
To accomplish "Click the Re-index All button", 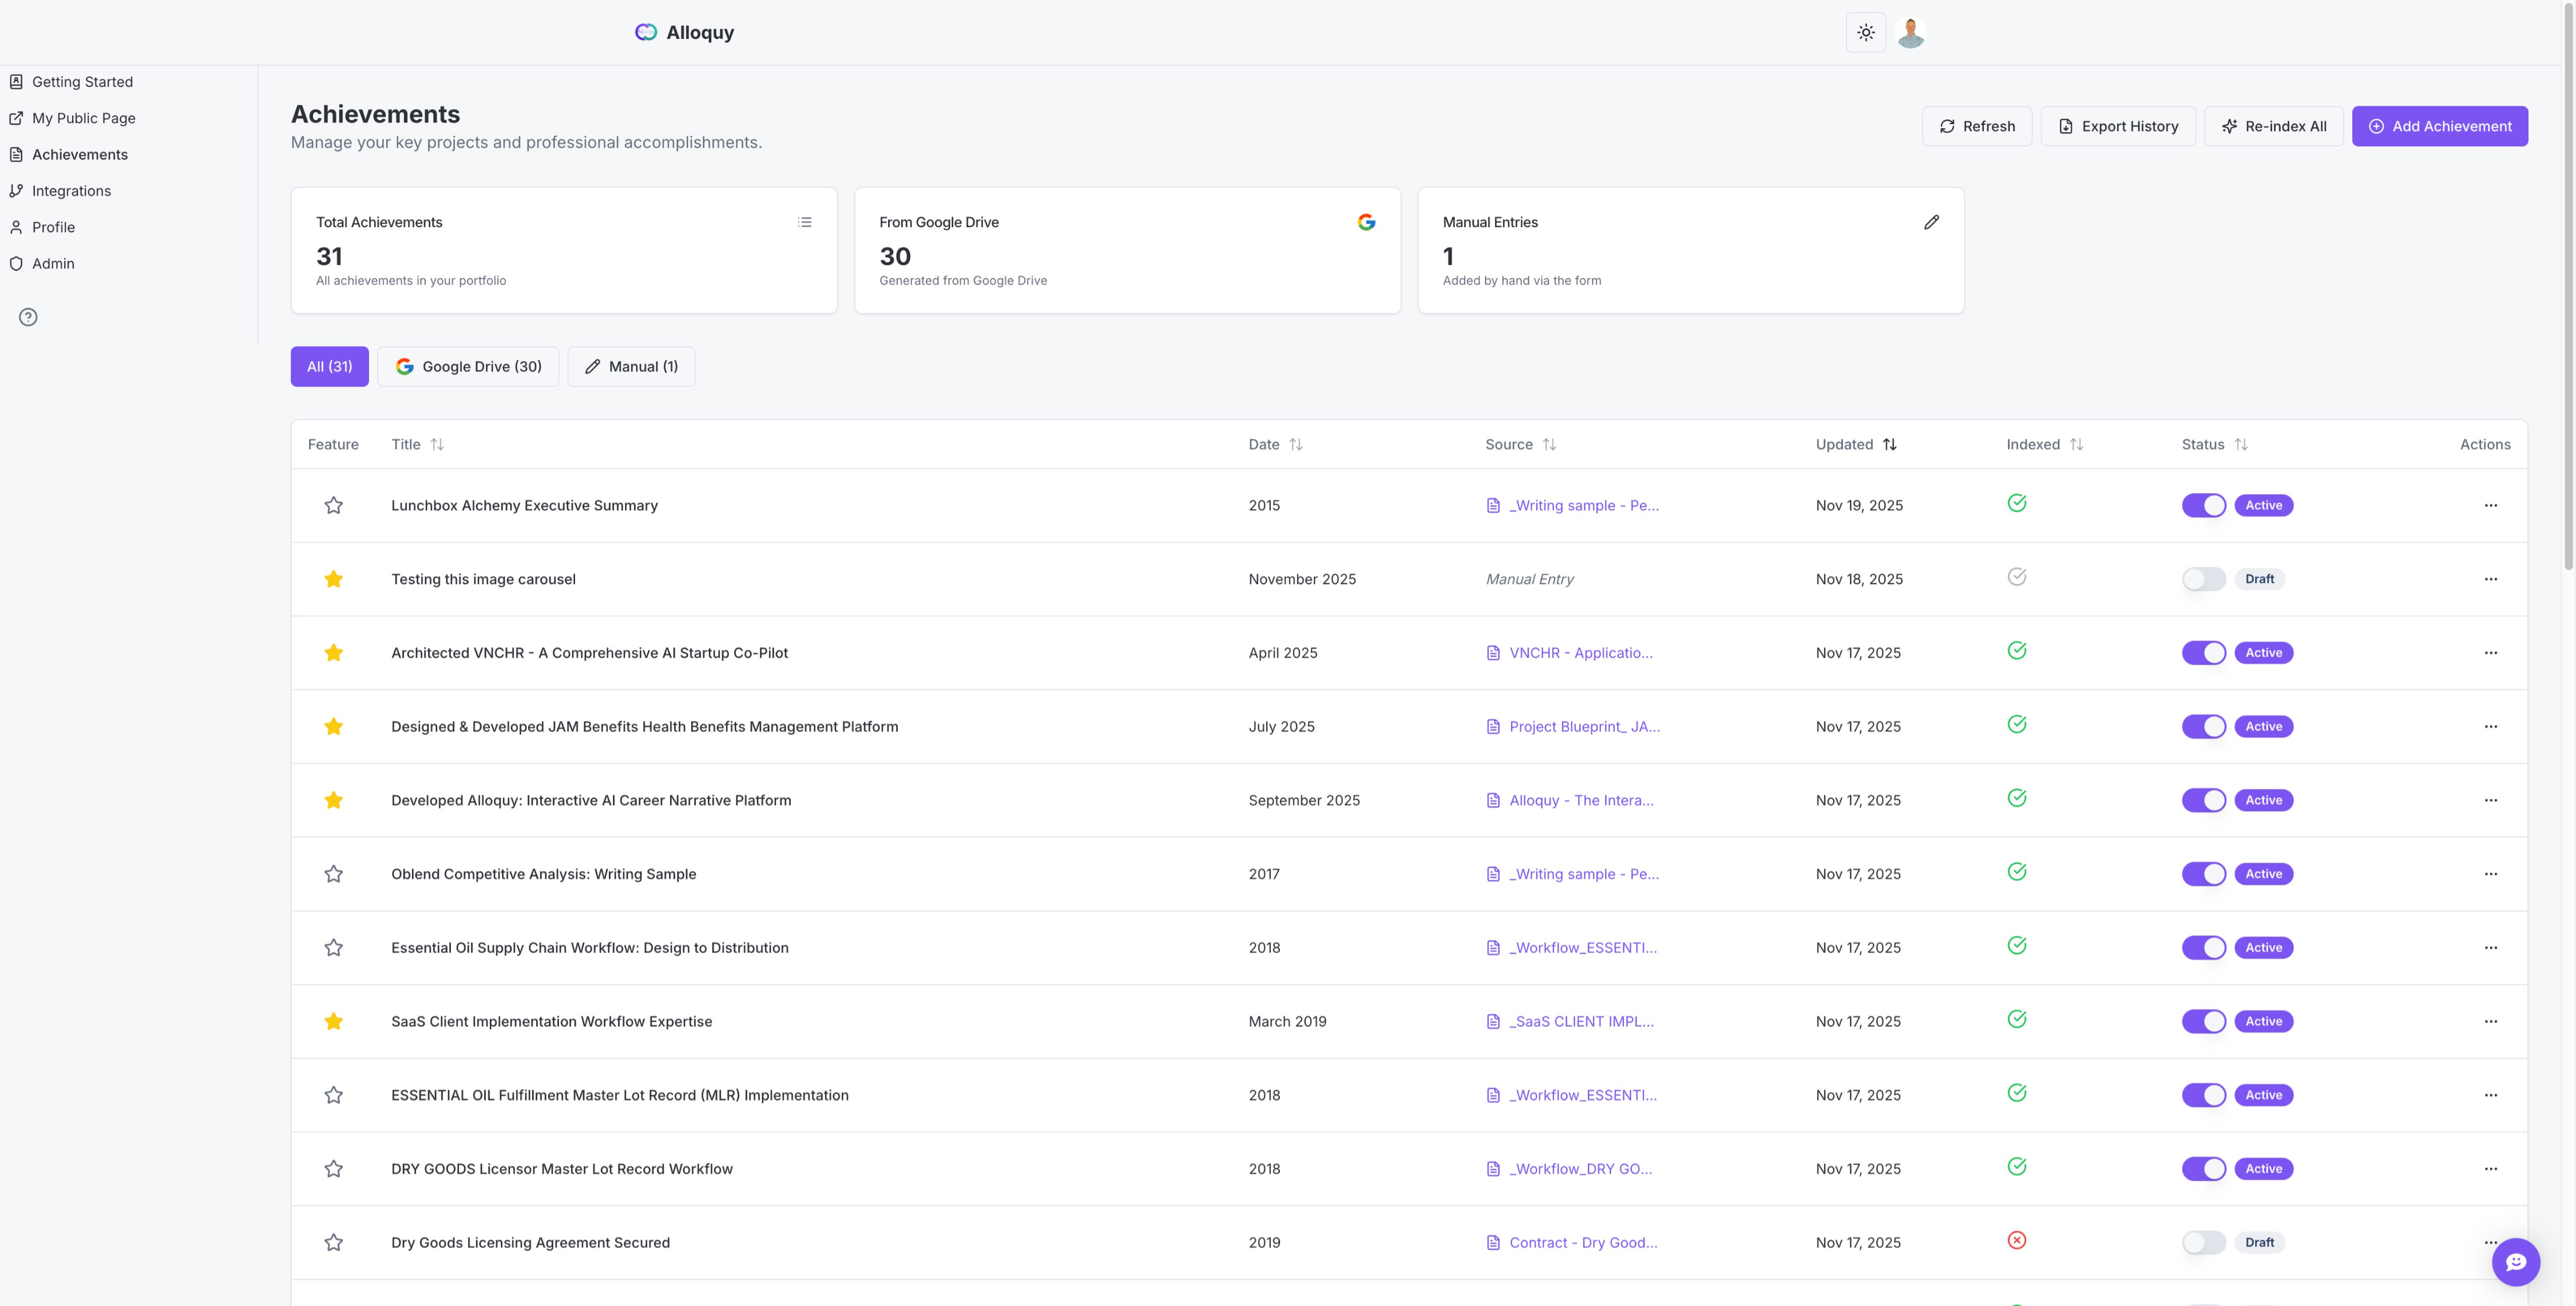I will (2273, 126).
